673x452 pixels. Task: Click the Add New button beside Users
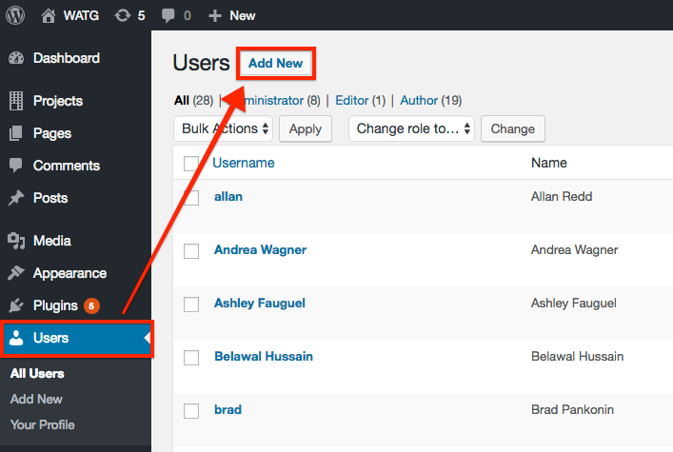click(275, 64)
